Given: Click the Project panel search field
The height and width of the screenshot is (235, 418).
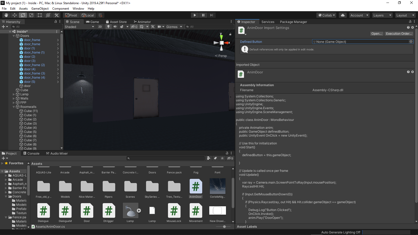Looking at the screenshot, I should 166,158.
